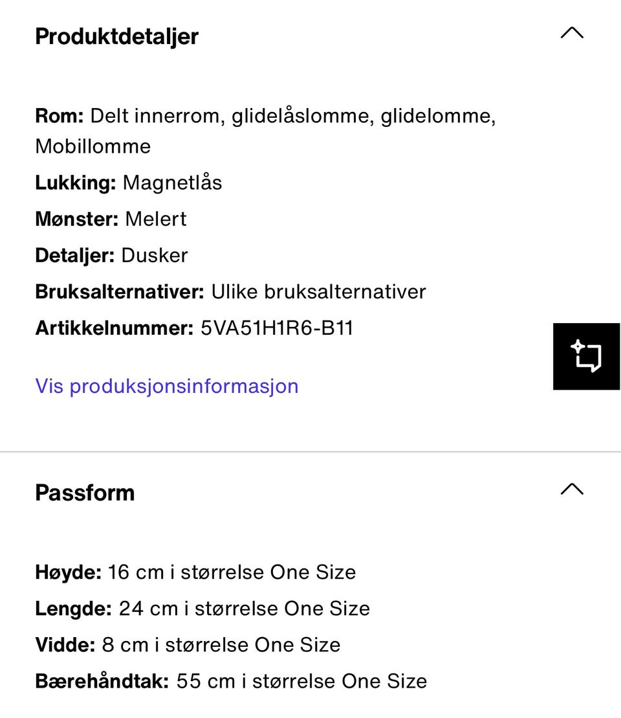Select the Rom label
This screenshot has width=621, height=718.
(60, 116)
